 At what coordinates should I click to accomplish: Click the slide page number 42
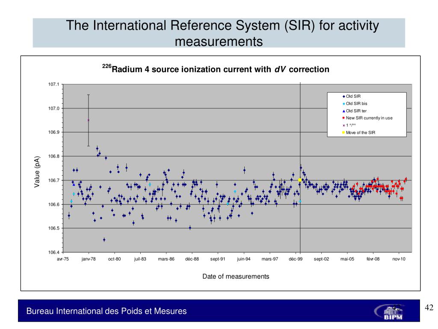pos(429,308)
